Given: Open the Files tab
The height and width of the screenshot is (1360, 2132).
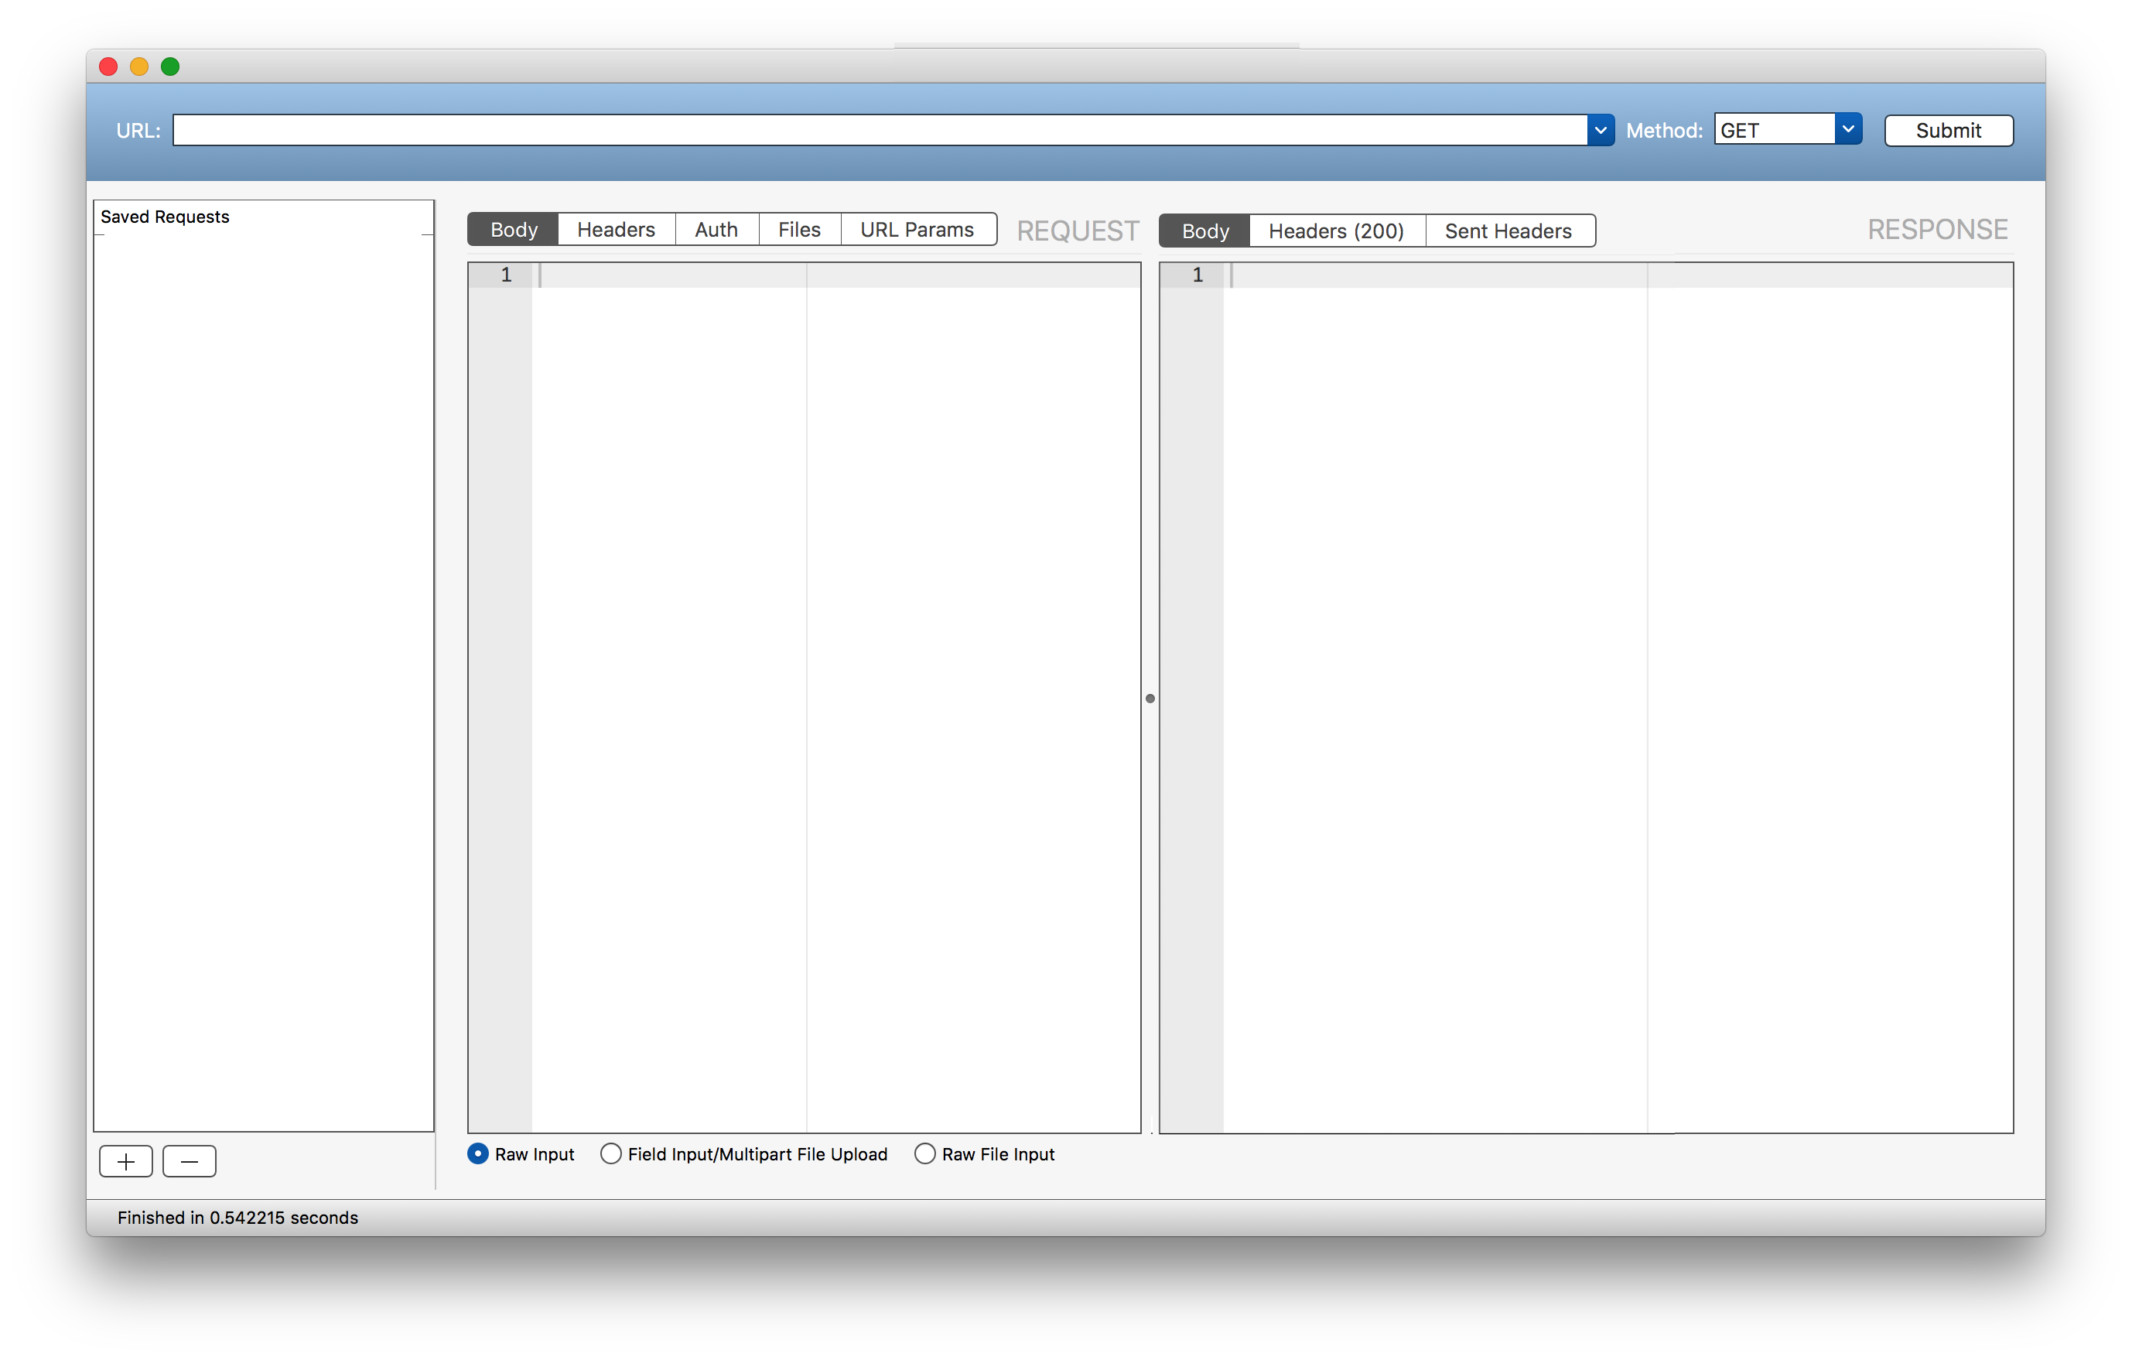Looking at the screenshot, I should [798, 229].
